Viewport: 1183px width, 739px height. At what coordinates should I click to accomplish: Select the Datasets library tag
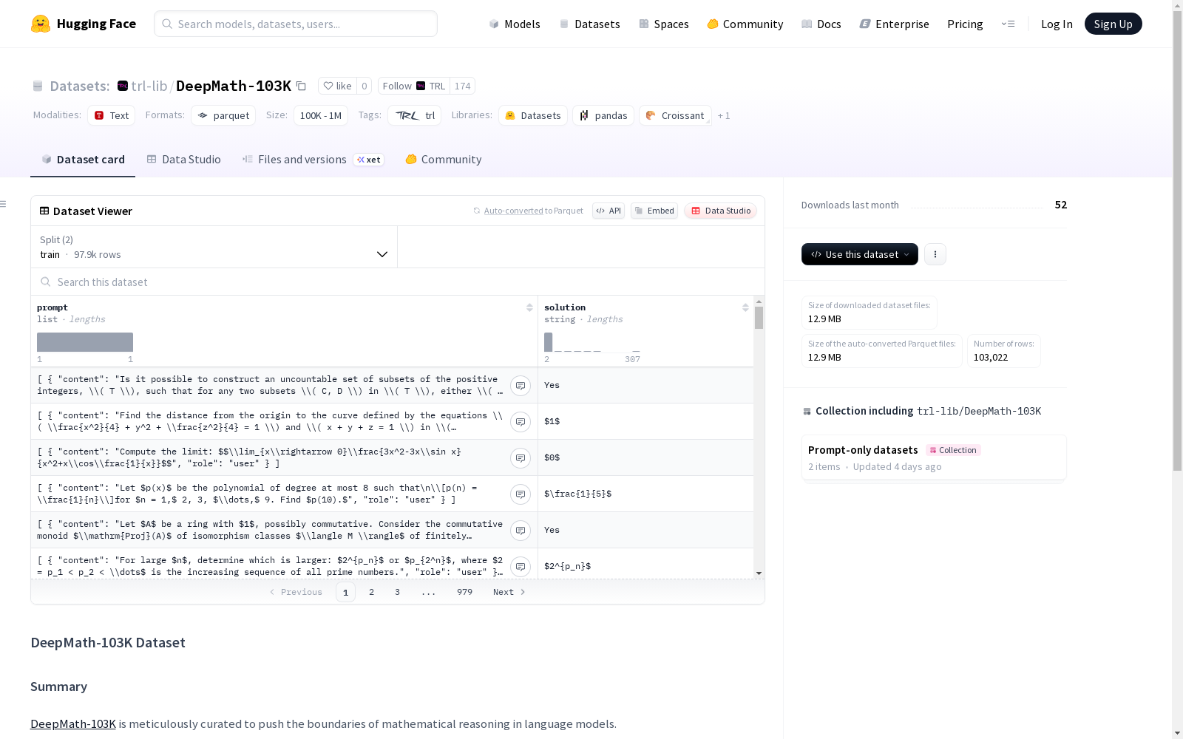pos(533,115)
